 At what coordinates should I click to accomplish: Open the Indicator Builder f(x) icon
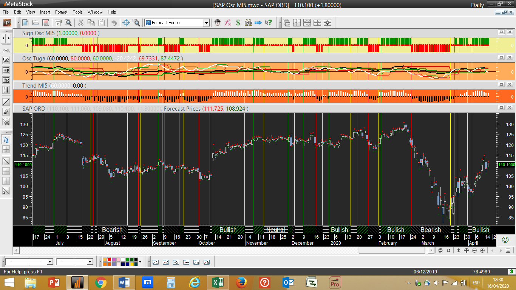(228, 23)
